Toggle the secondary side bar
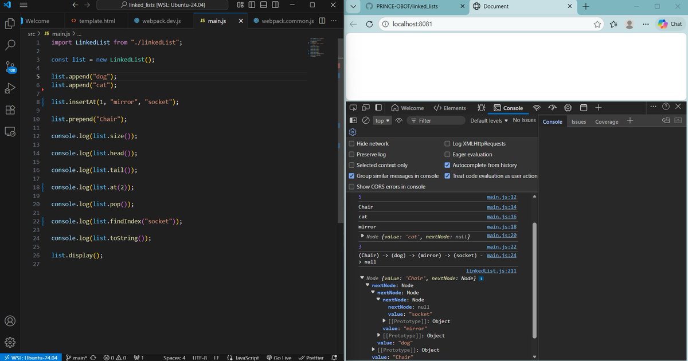Image resolution: width=688 pixels, height=361 pixels. pyautogui.click(x=274, y=5)
